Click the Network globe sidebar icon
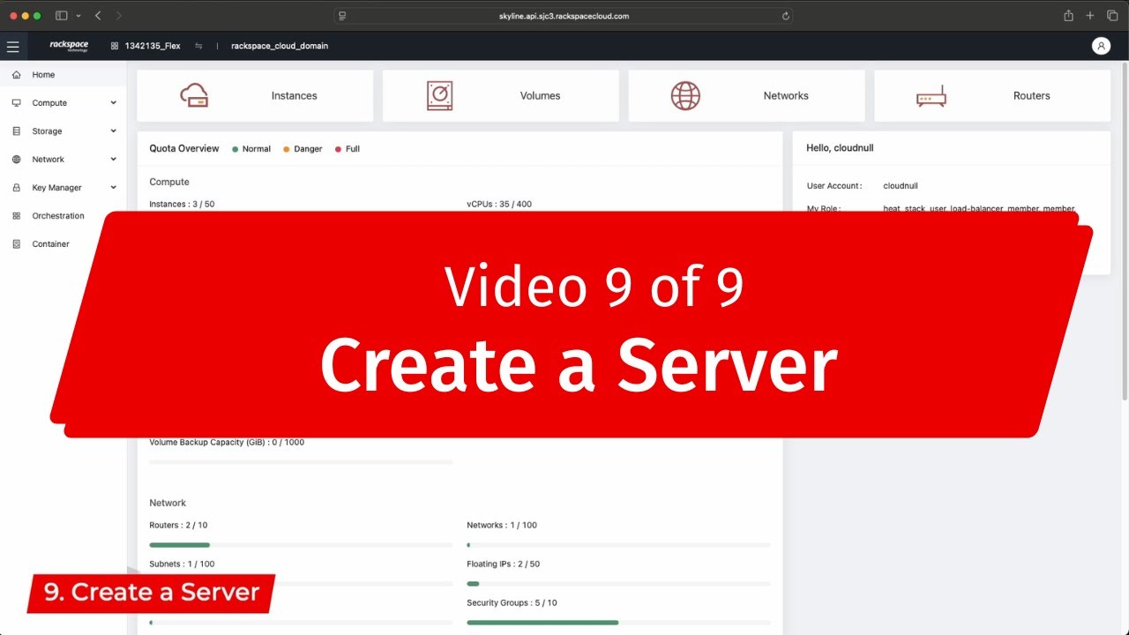Viewport: 1129px width, 635px height. tap(16, 160)
